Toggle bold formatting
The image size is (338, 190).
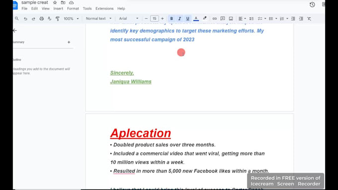click(x=171, y=18)
